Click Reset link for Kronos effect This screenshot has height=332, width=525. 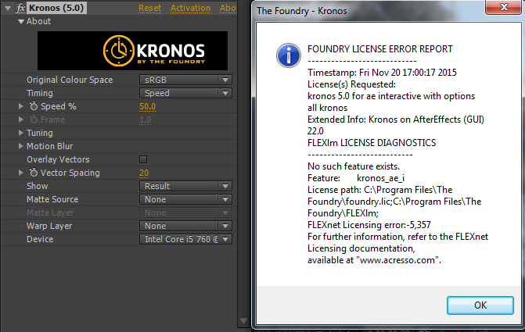149,8
